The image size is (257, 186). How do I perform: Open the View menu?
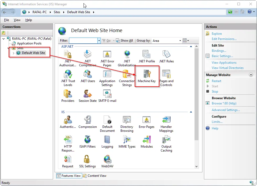[17, 20]
